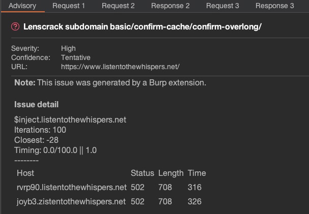
Task: View the Response 2 tab
Action: click(x=170, y=6)
